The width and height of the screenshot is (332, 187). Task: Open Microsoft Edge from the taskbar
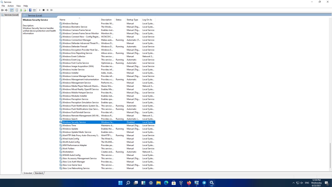[x=166, y=183]
